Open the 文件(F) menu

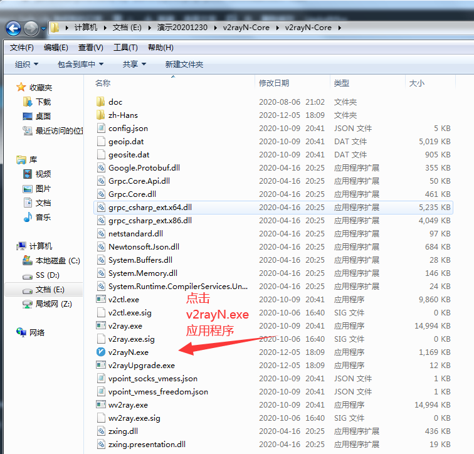22,48
